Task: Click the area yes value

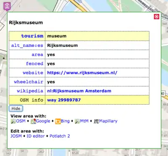Action: (x=51, y=55)
